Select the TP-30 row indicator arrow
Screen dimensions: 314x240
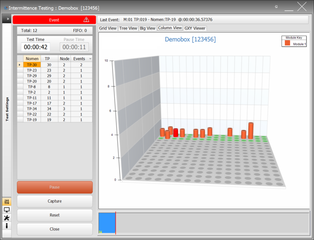point(20,65)
